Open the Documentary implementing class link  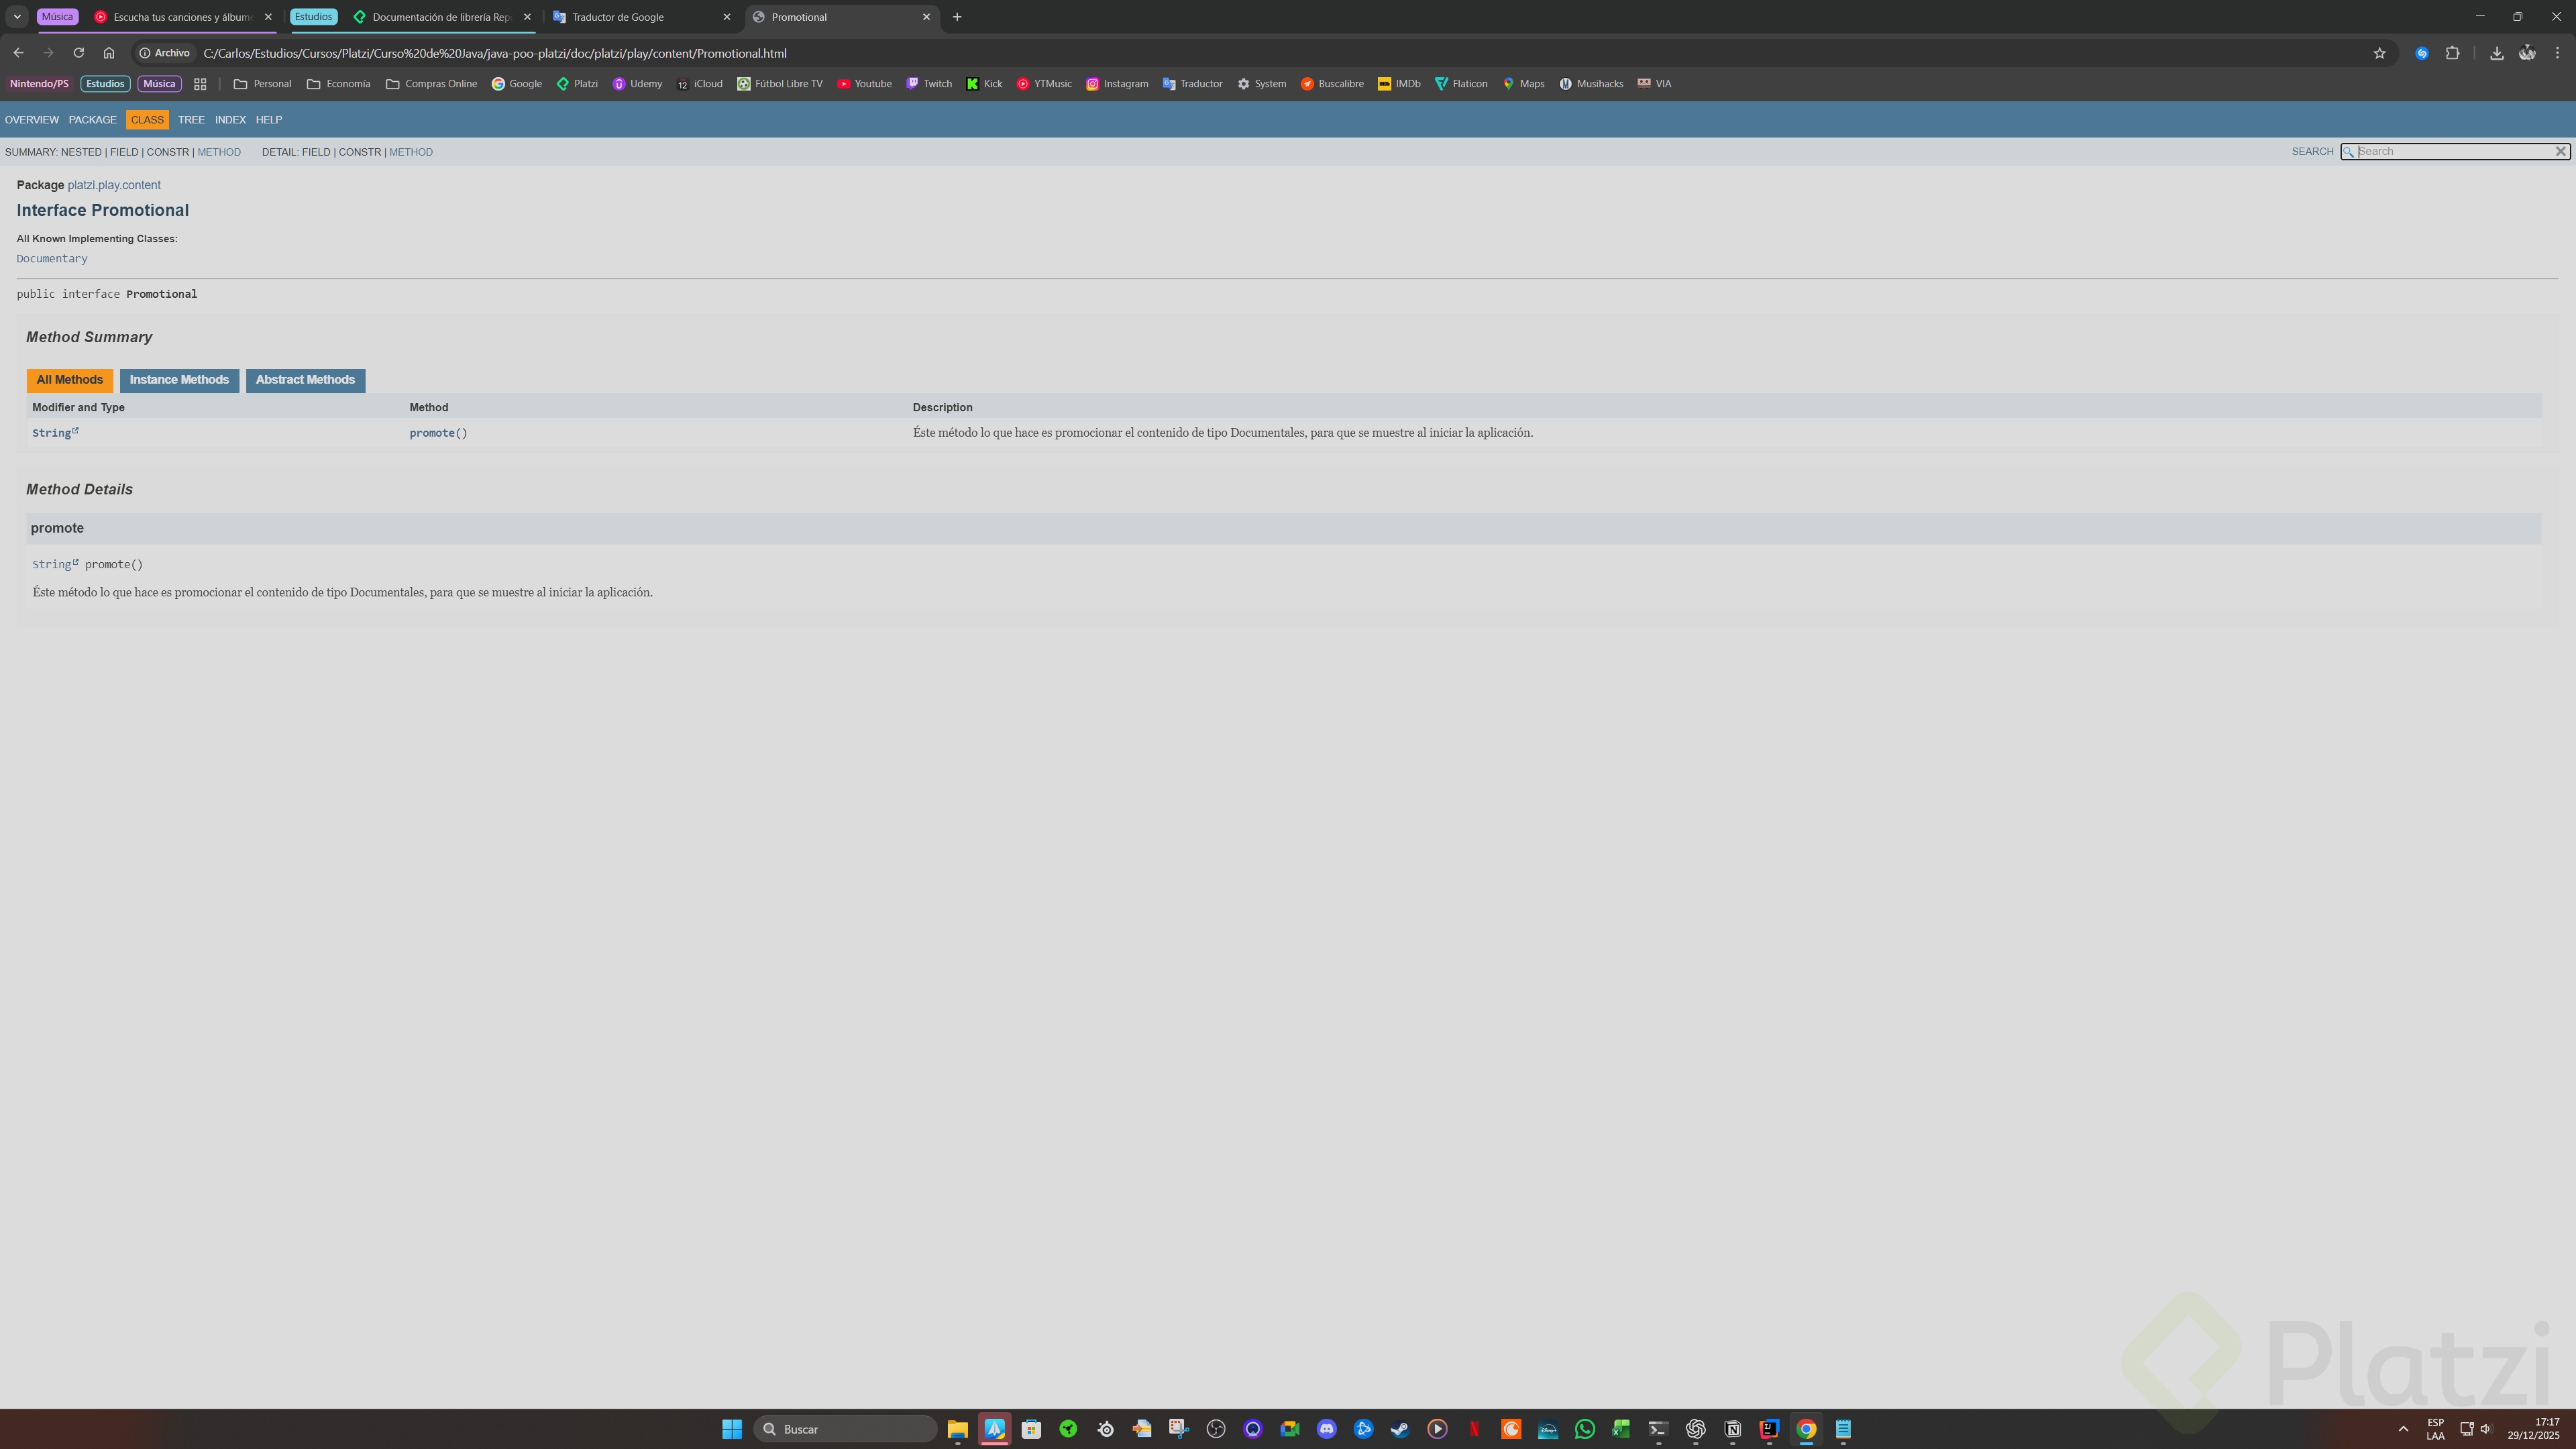pyautogui.click(x=52, y=259)
